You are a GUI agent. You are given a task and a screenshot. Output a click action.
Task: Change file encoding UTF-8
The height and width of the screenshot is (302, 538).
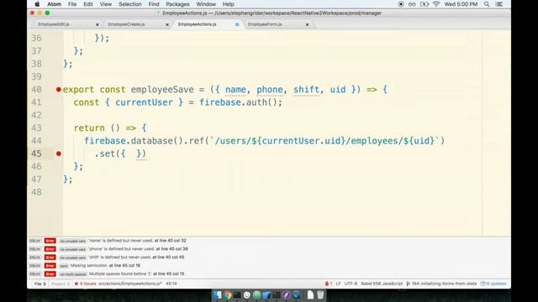tap(351, 284)
